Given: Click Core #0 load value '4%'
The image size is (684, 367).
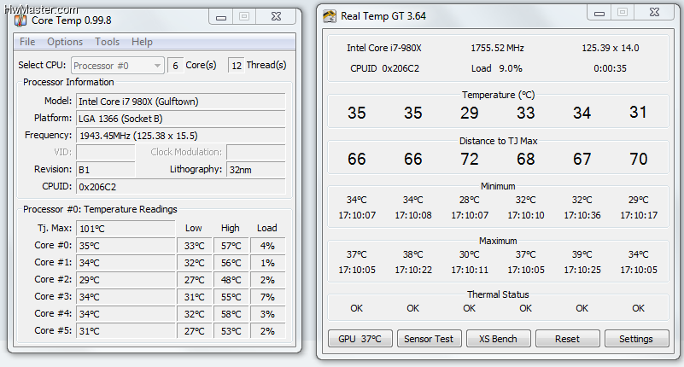Looking at the screenshot, I should point(267,246).
